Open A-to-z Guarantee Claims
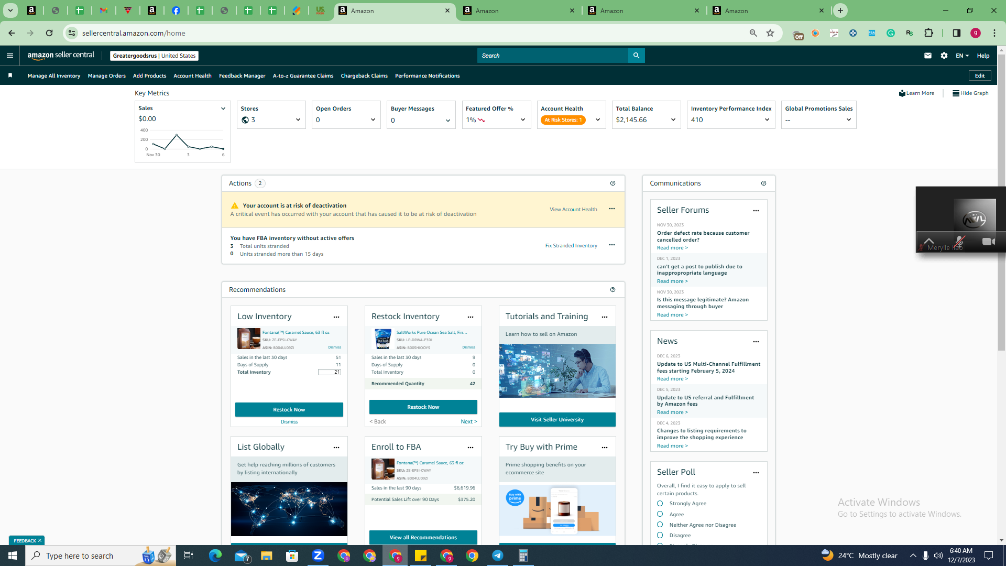Screen dimensions: 1006x566 303,76
